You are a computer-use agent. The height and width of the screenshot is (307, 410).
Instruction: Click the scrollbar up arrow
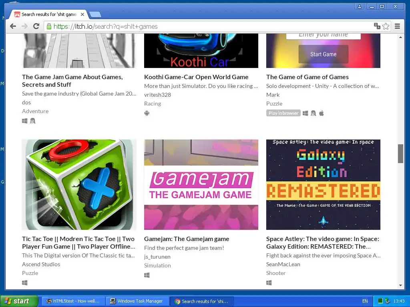(x=400, y=37)
